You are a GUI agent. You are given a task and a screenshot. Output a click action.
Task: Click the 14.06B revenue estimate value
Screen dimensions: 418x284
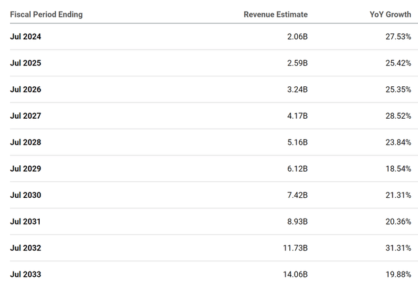(295, 274)
